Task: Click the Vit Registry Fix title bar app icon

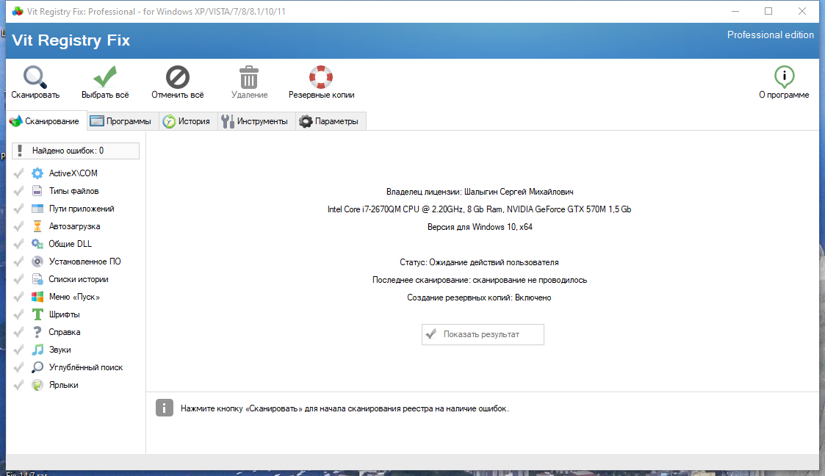Action: pos(18,11)
